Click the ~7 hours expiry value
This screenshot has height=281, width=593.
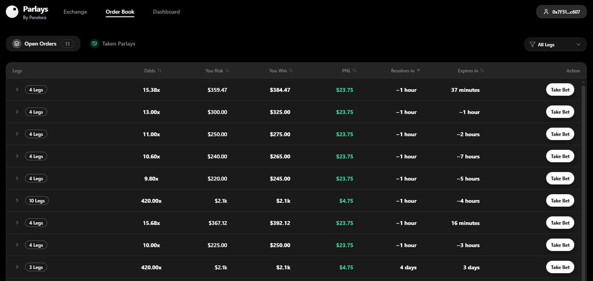click(x=468, y=156)
